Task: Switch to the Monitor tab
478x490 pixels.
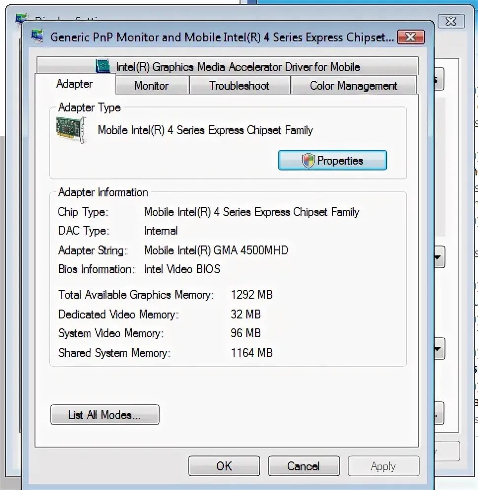Action: [x=152, y=86]
